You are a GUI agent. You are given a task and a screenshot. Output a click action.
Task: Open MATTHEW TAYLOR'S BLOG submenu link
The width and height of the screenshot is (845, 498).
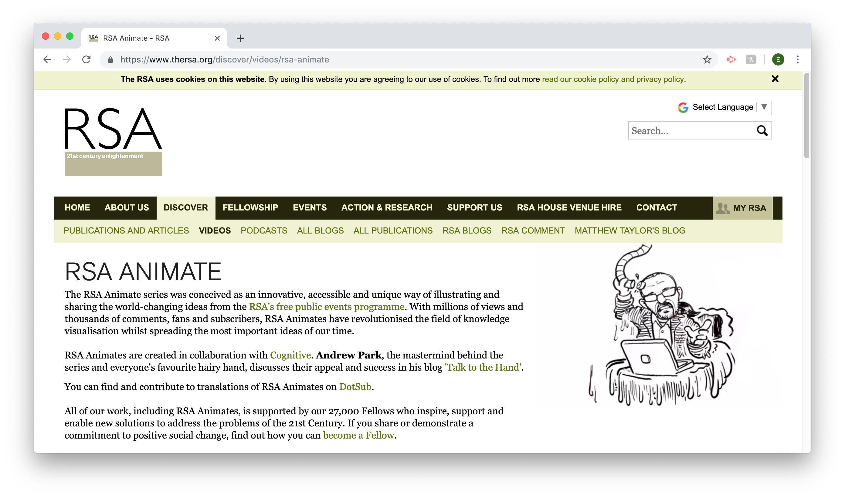630,230
